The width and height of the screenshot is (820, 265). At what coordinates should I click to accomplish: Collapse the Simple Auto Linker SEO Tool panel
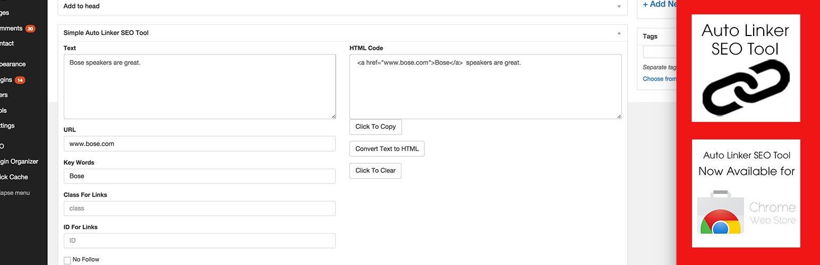point(619,33)
